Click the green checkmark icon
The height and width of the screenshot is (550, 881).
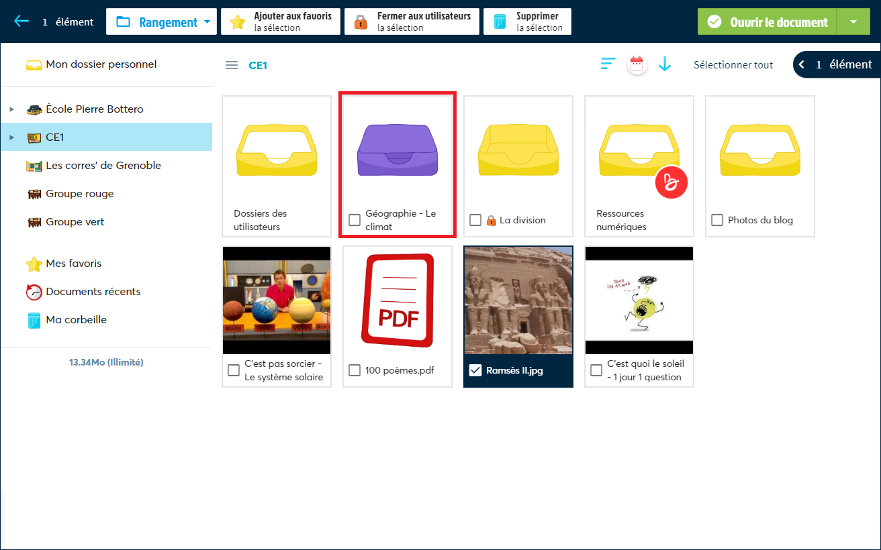[x=715, y=21]
